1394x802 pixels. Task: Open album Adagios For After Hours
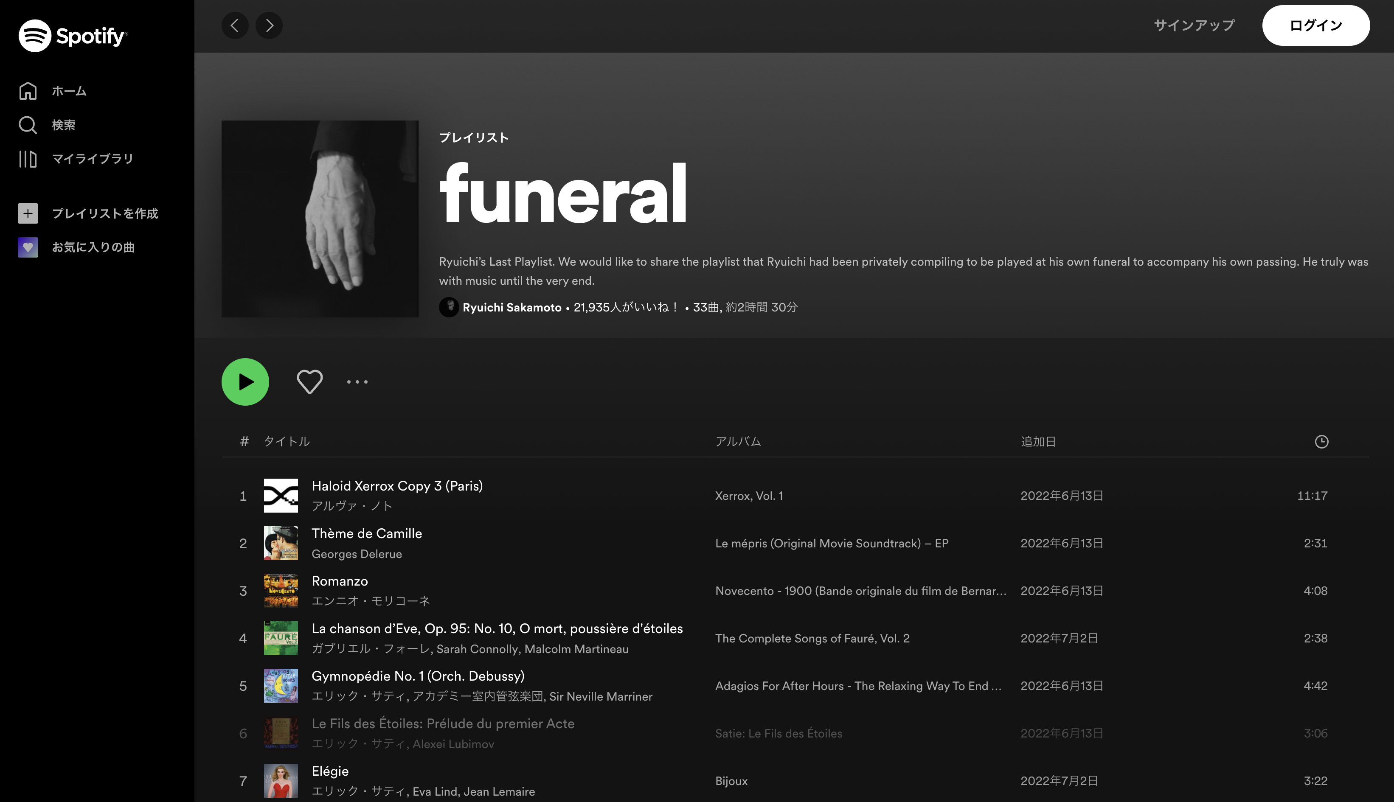(x=858, y=686)
